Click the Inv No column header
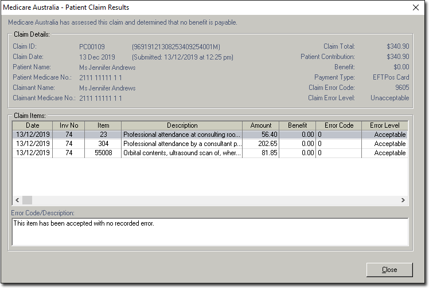 [x=68, y=125]
